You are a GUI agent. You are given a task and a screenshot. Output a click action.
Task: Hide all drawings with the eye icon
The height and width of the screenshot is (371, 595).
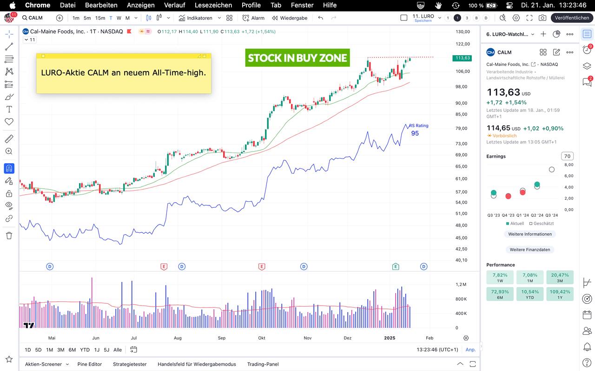[x=9, y=205]
